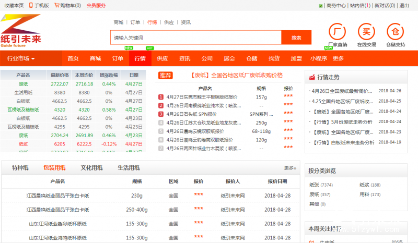Click the orange 搜索 button

click(x=296, y=38)
